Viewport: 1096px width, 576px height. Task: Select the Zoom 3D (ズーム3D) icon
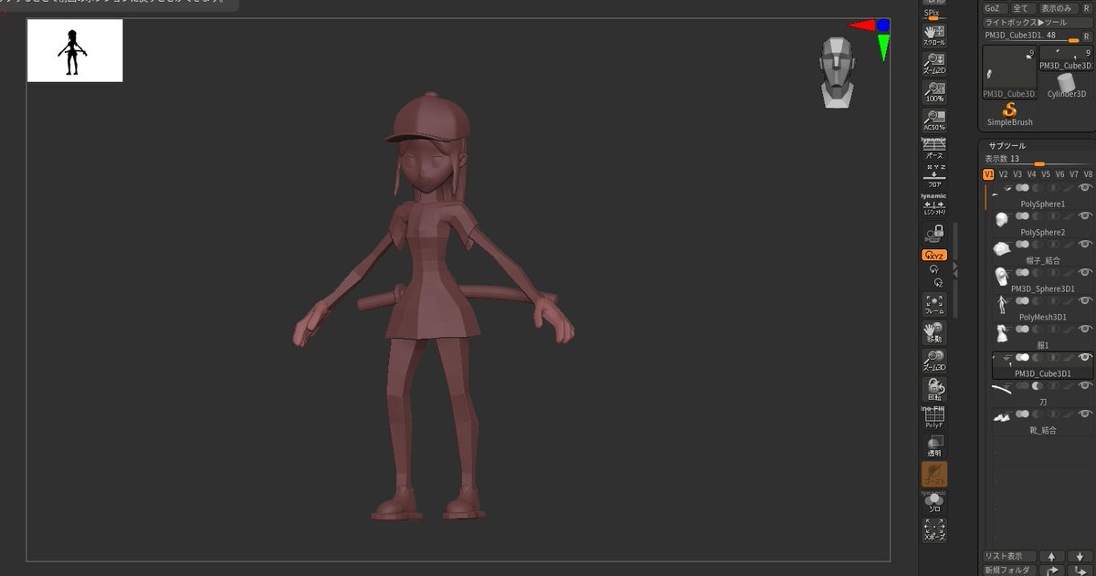[x=934, y=361]
